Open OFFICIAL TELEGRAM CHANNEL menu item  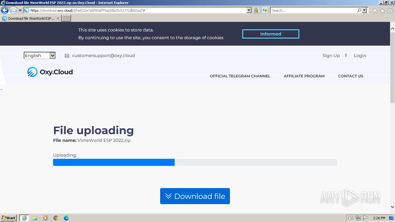(x=240, y=76)
